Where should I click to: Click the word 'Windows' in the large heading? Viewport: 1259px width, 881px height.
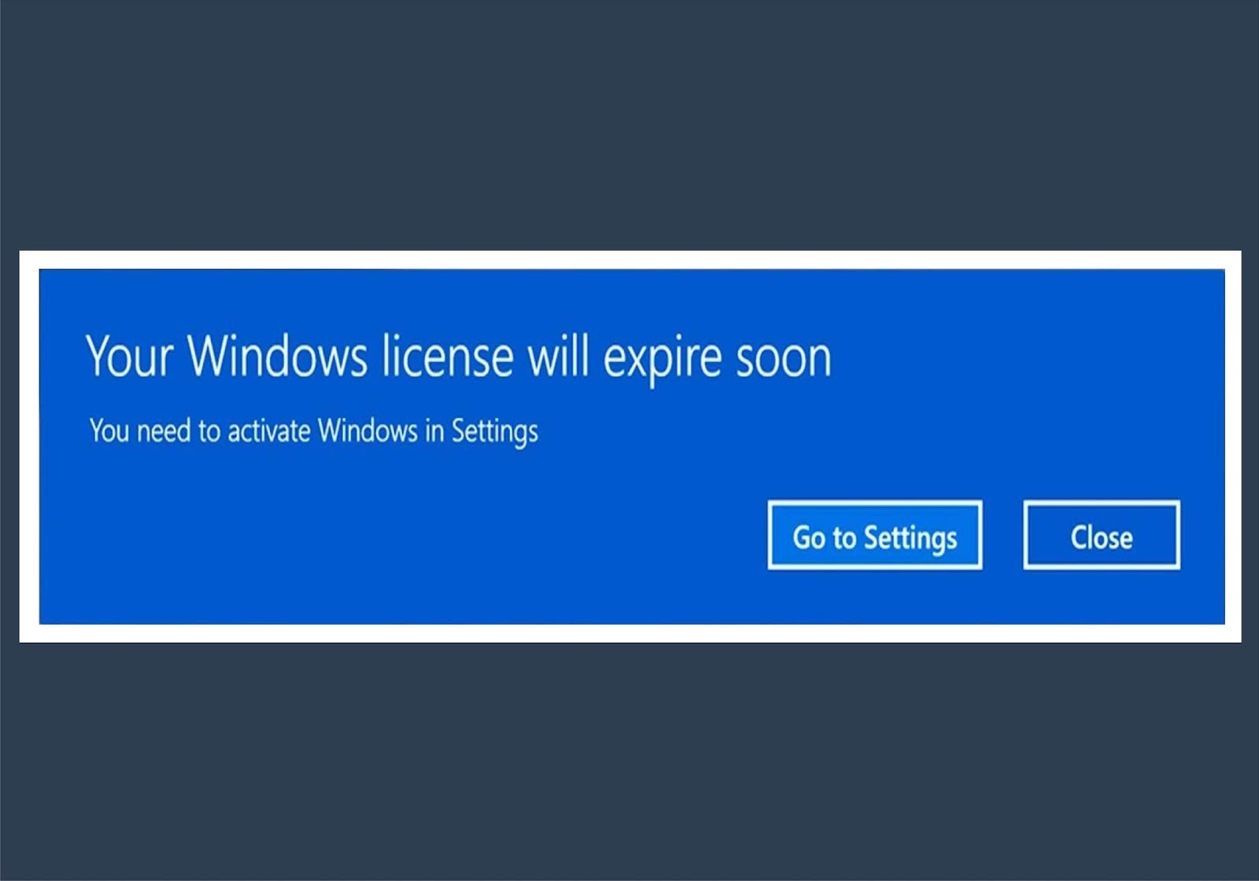tap(277, 356)
